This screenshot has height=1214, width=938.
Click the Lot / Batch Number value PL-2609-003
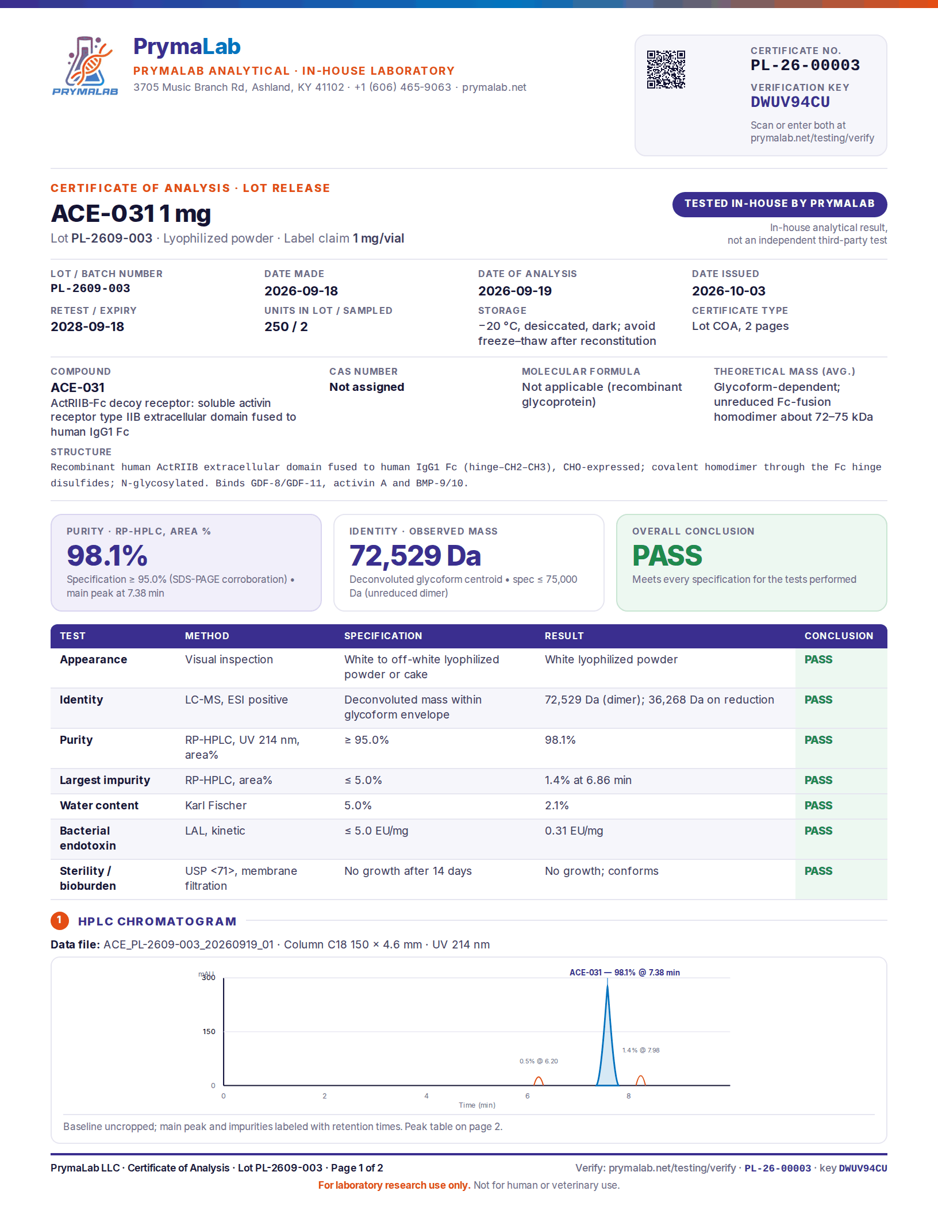(90, 288)
